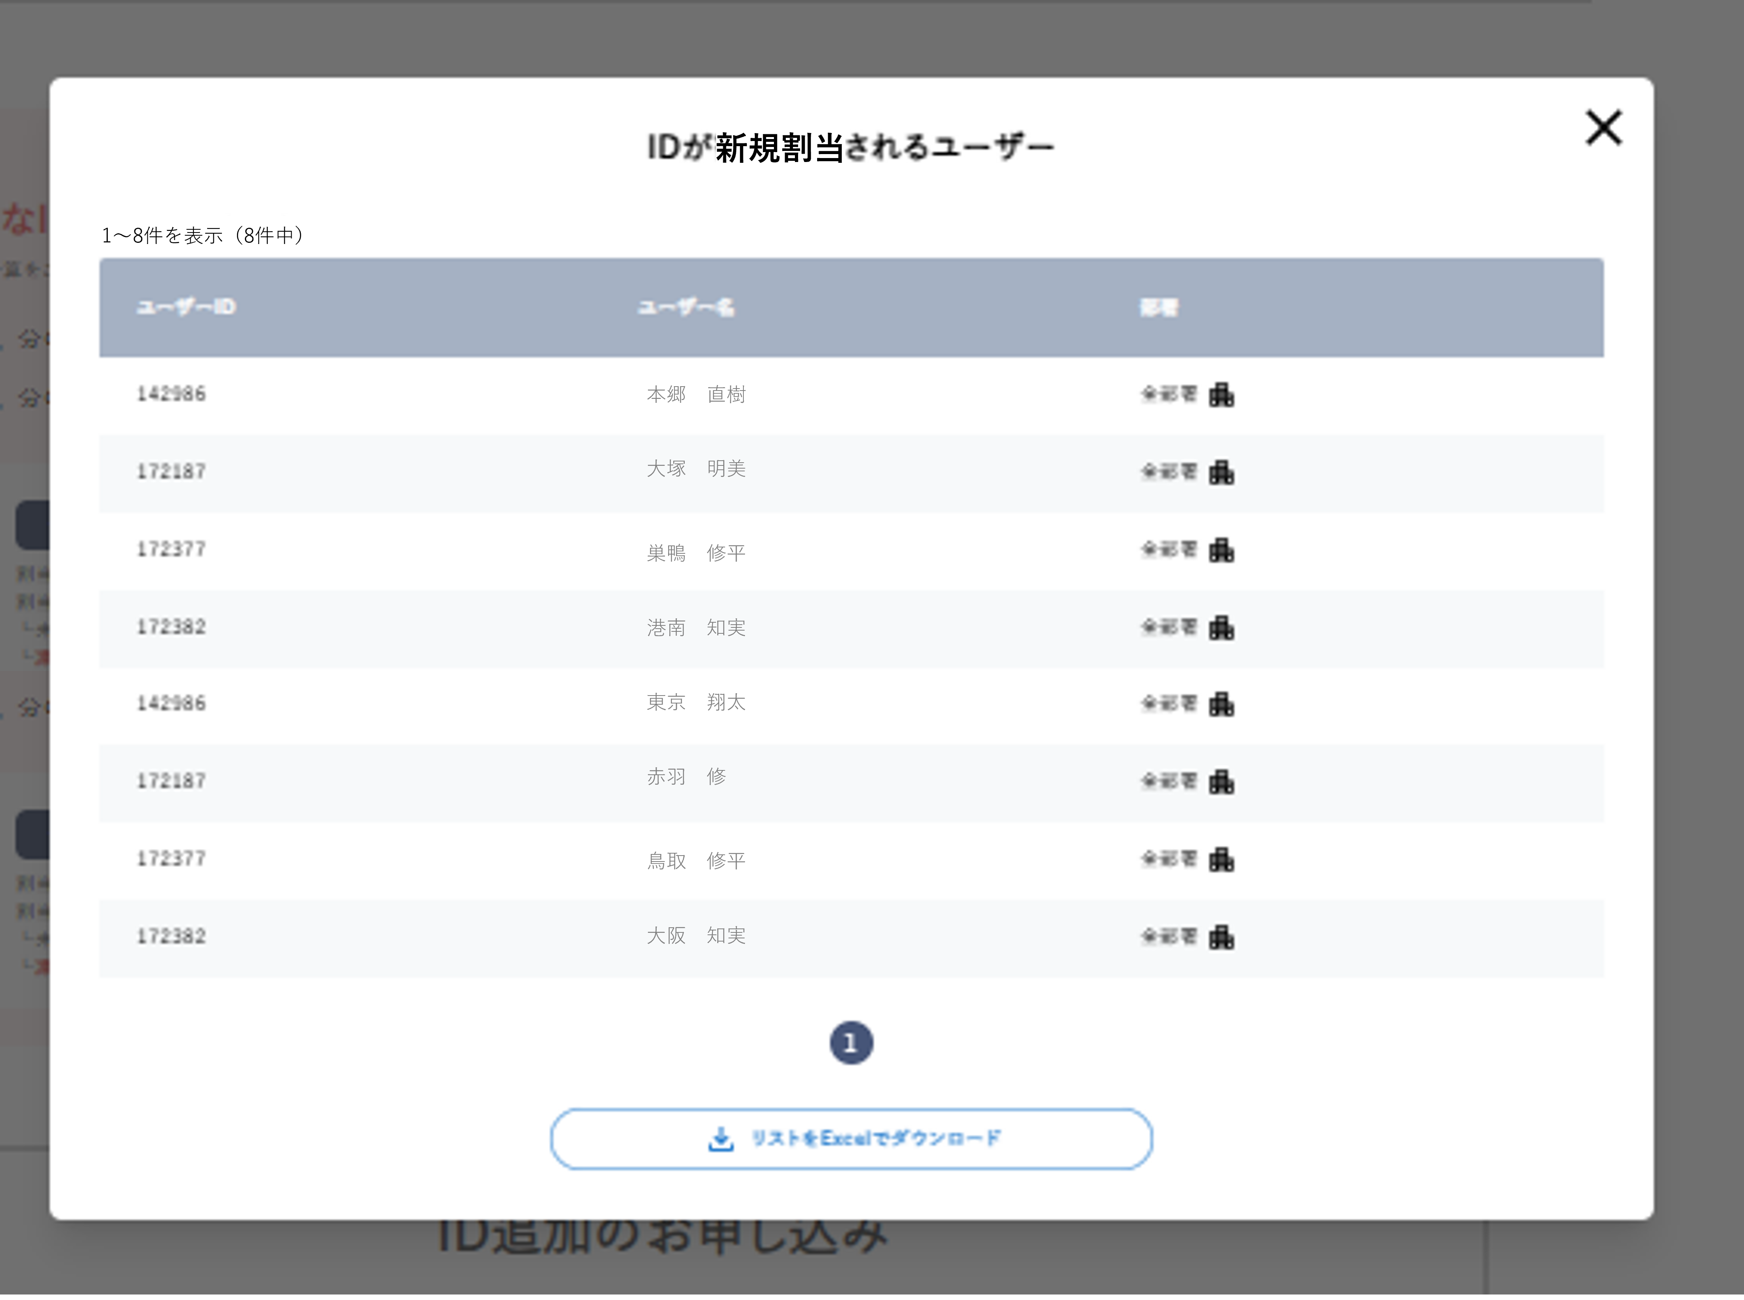Click the department text in the 本郷 直樹 row
Screen dimensions: 1744x1300
pyautogui.click(x=1169, y=393)
